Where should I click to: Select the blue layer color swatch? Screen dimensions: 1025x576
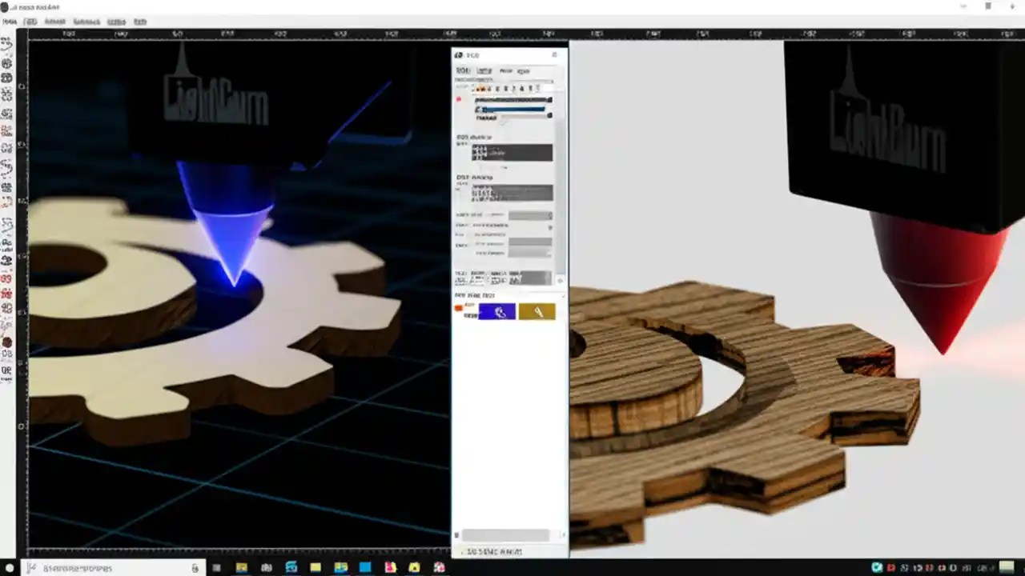[x=498, y=312]
